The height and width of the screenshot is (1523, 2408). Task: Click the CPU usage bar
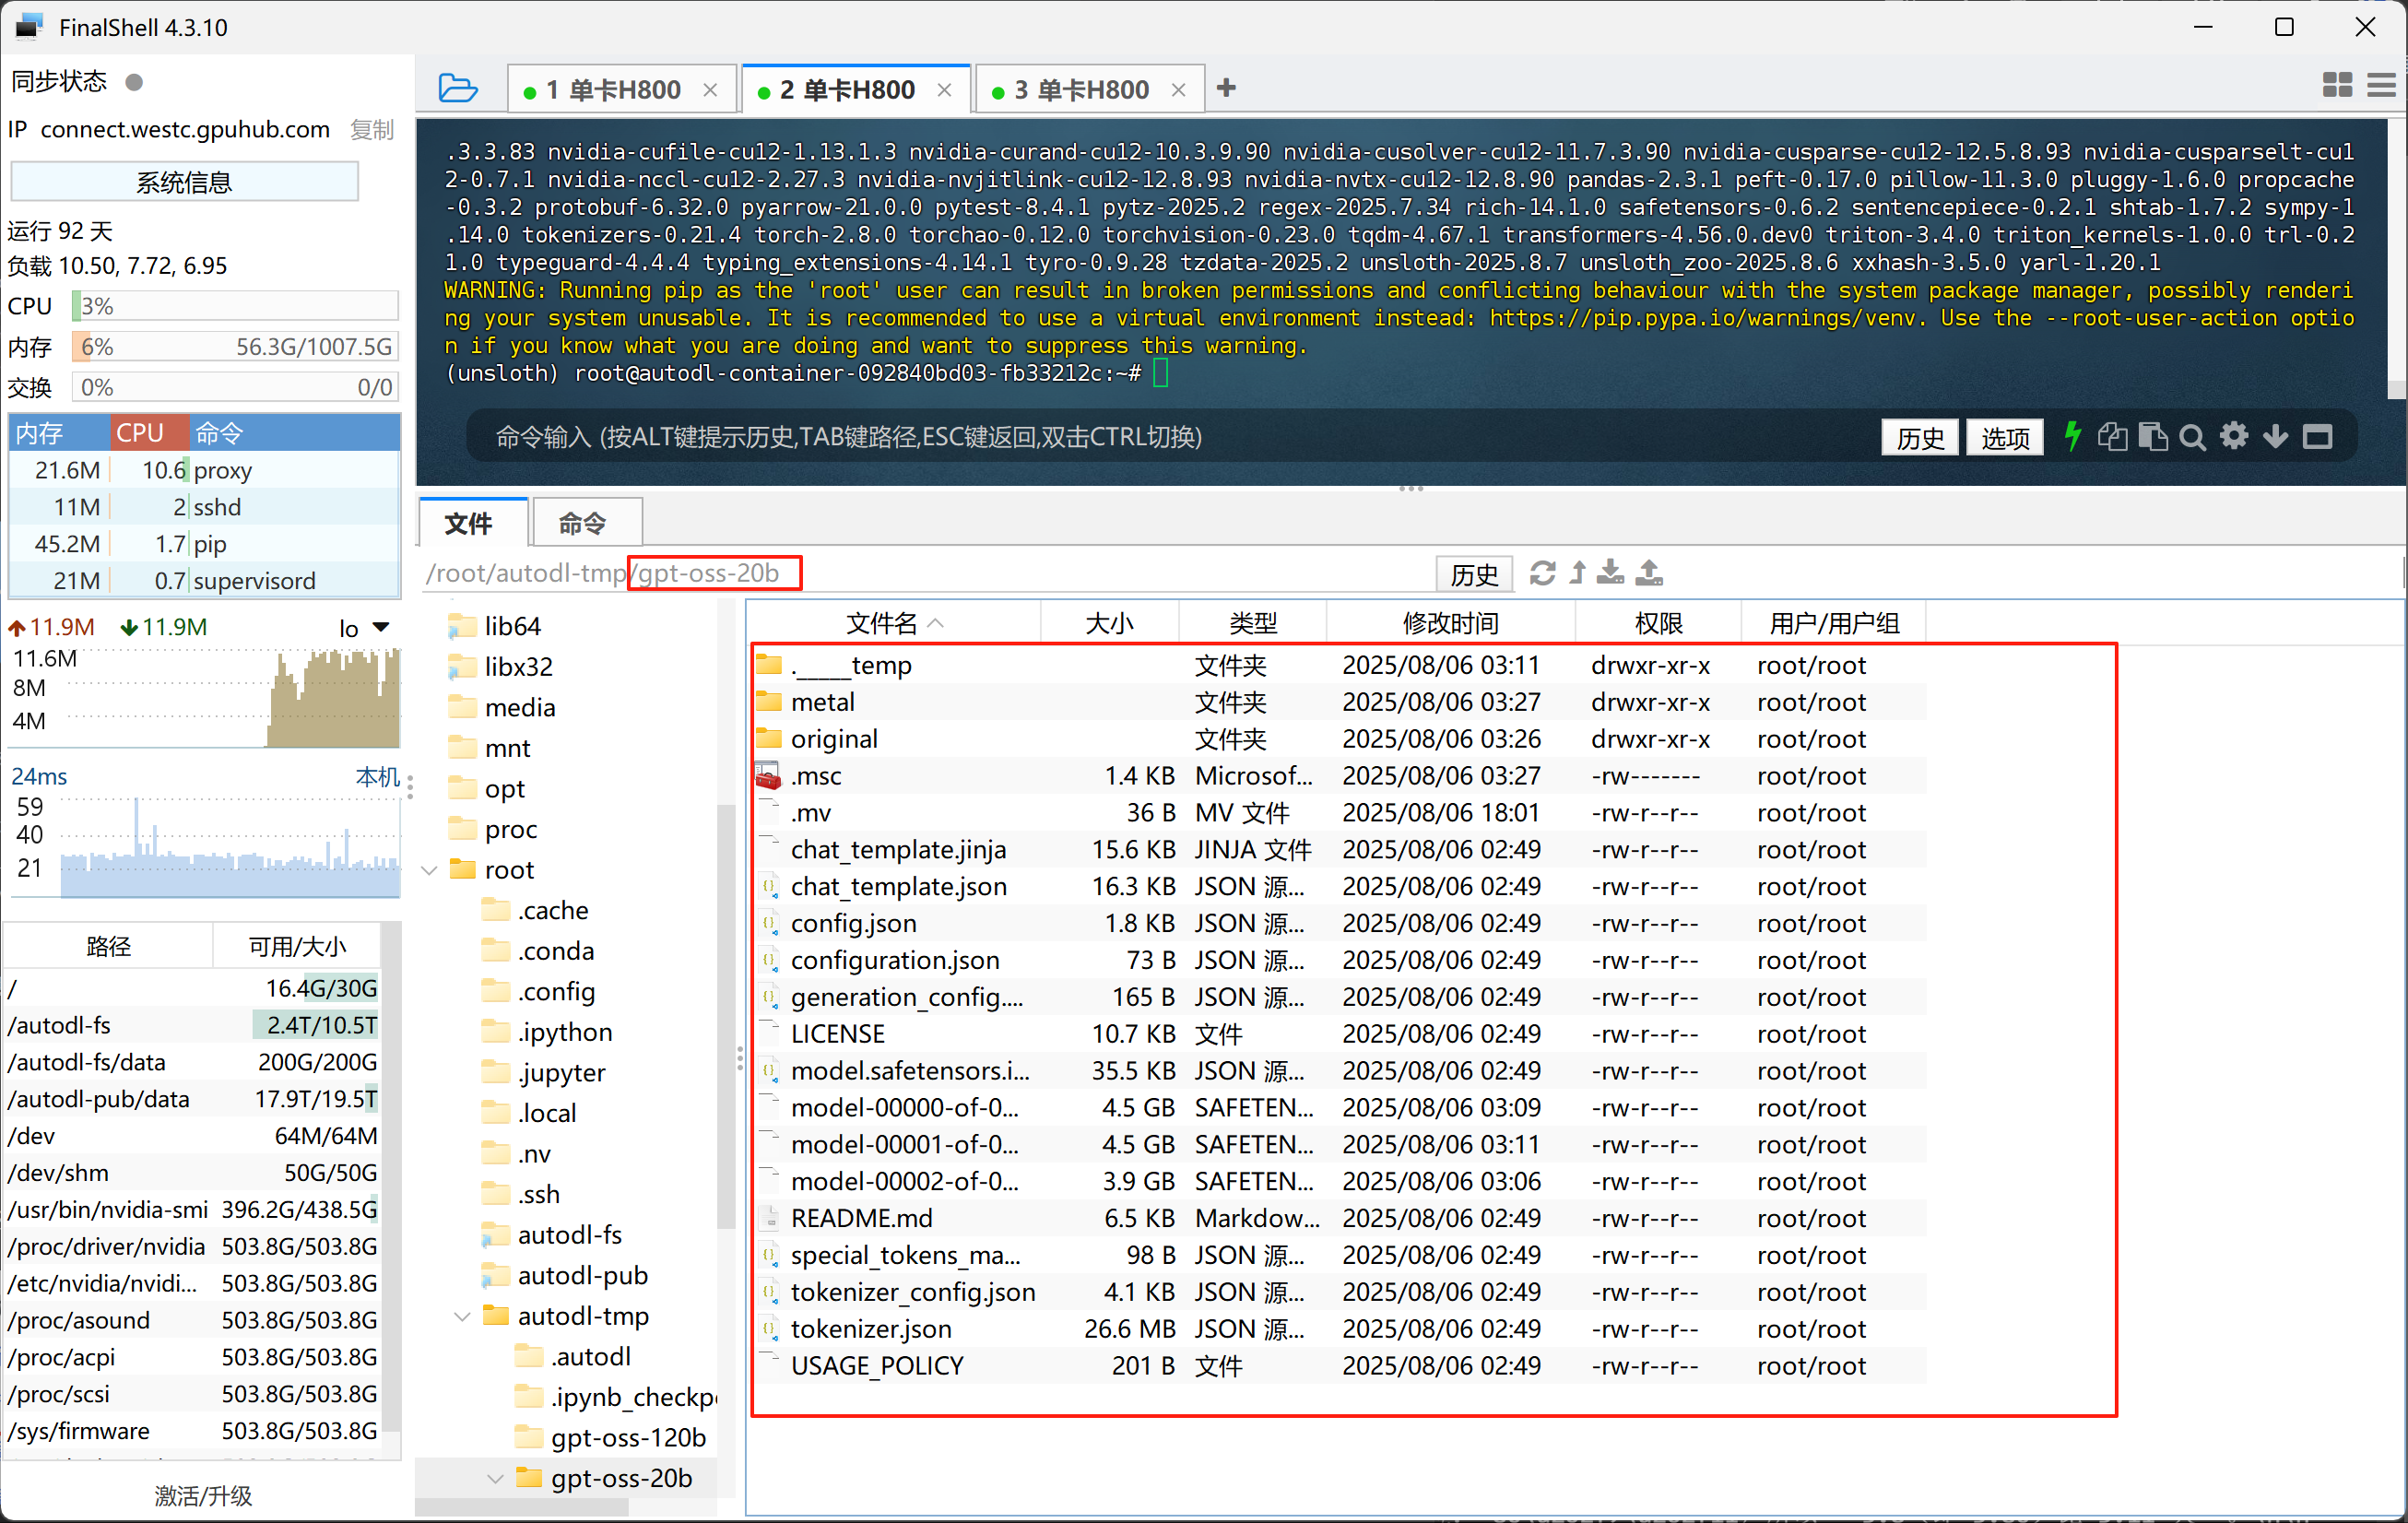[235, 306]
